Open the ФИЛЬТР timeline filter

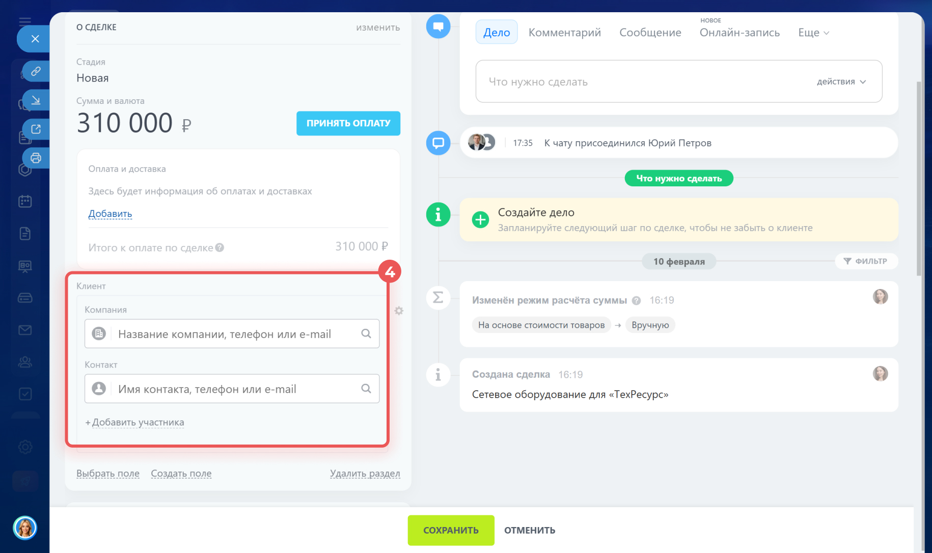(x=866, y=261)
